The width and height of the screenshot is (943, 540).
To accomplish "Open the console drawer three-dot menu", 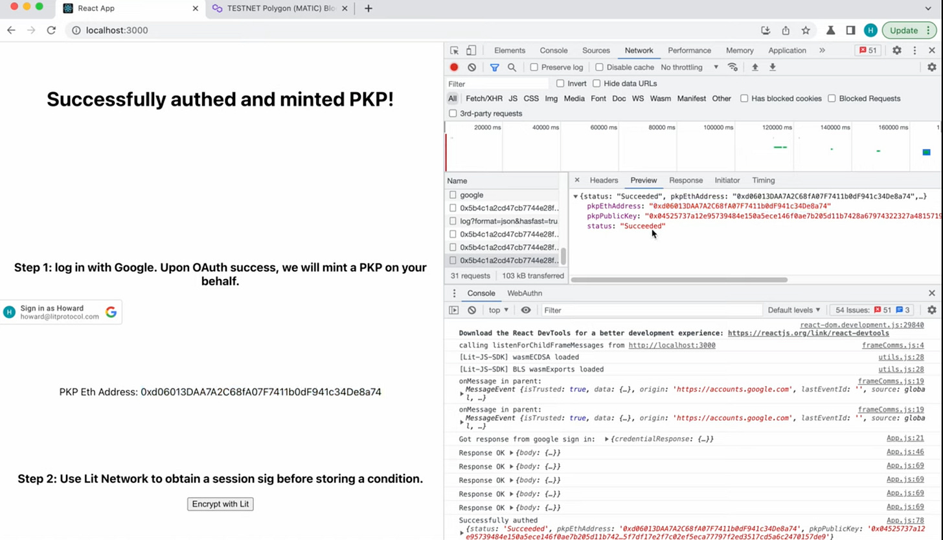I will tap(454, 293).
